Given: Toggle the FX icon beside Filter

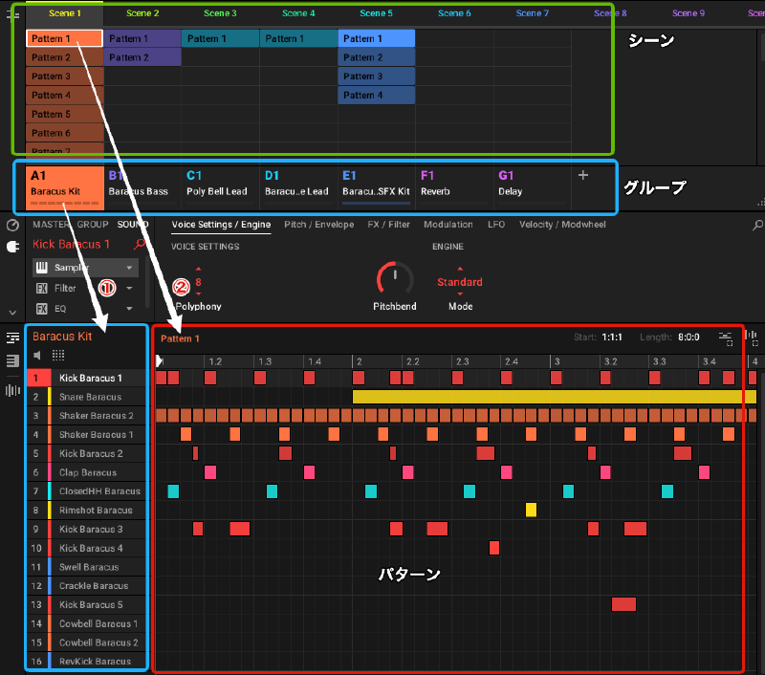Looking at the screenshot, I should [42, 288].
